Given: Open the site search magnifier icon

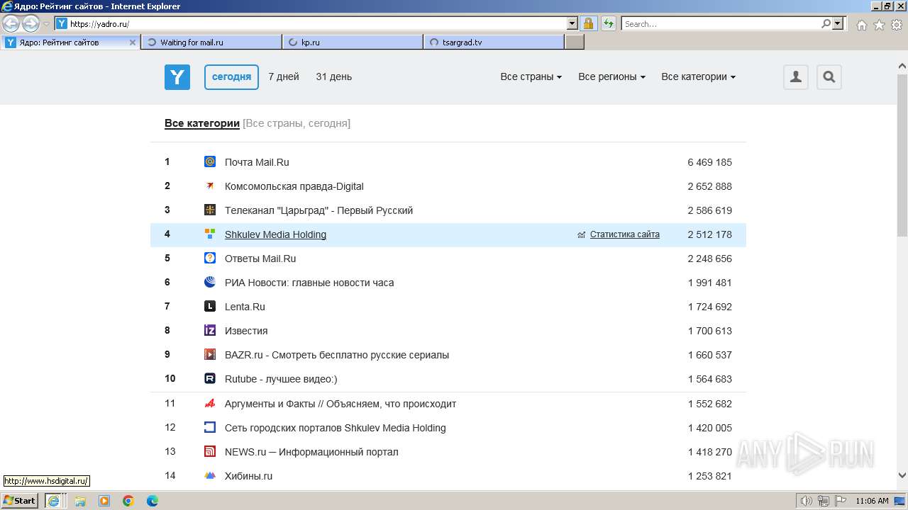Looking at the screenshot, I should click(x=829, y=77).
